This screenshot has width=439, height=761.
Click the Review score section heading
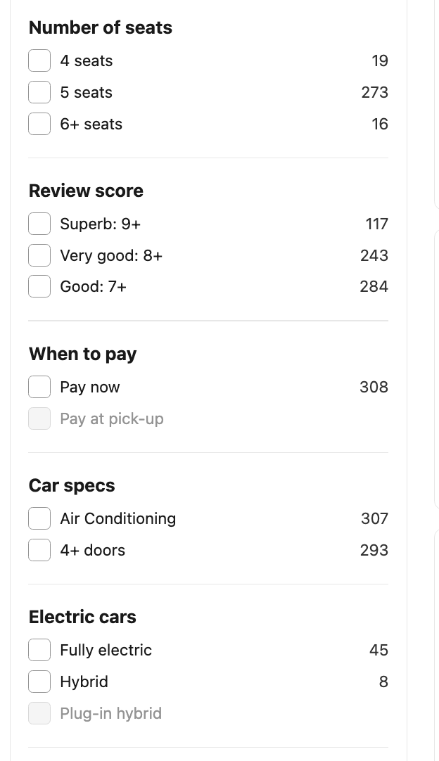tap(86, 191)
